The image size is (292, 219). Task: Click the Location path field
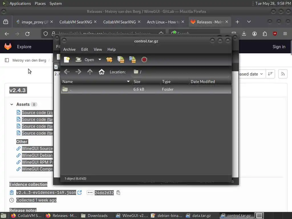pyautogui.click(x=181, y=72)
